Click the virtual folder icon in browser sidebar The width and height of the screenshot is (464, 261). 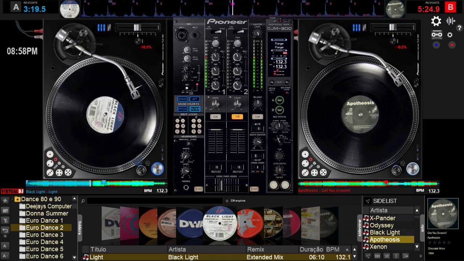[5, 210]
